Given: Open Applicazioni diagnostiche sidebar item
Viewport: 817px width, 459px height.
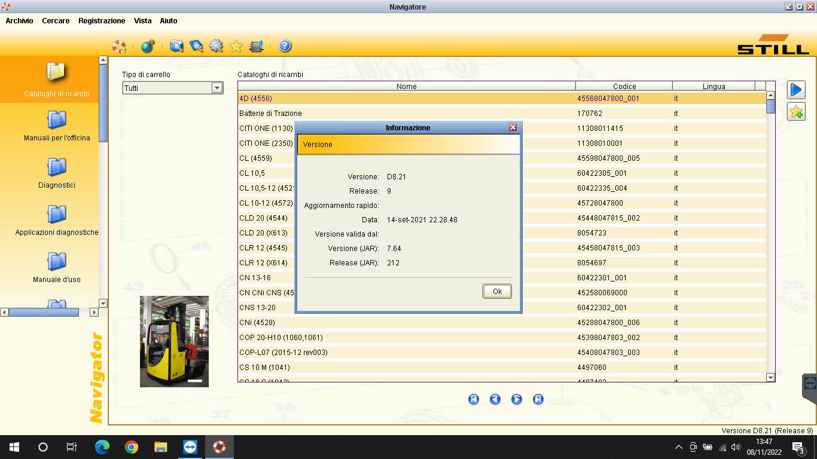Looking at the screenshot, I should tap(57, 221).
